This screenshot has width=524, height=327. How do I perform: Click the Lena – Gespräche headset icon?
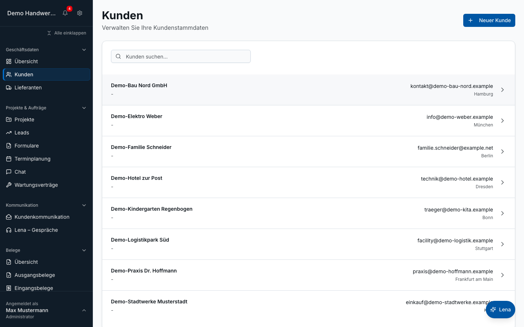point(9,230)
